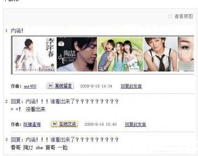Click the Hi icon in 在线交谈 button
The height and width of the screenshot is (156, 198).
[x=55, y=124]
